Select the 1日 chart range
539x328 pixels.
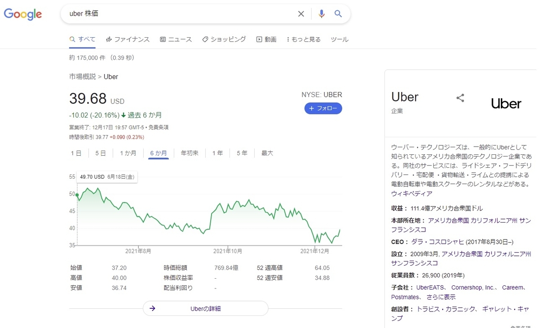(76, 153)
